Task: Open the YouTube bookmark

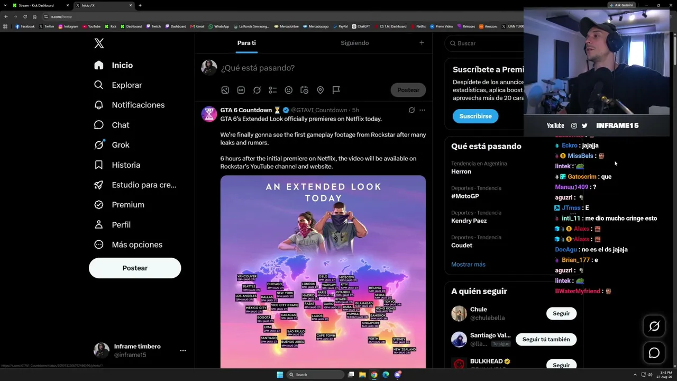Action: 92,26
